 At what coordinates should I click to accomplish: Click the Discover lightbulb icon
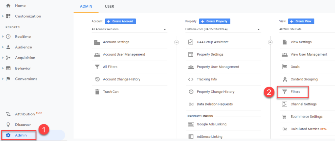(8, 125)
